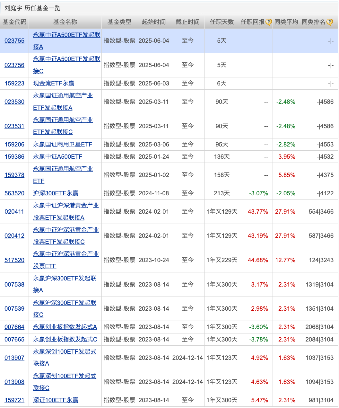
Task: Select the 5.47% return value
Action: pyautogui.click(x=259, y=400)
